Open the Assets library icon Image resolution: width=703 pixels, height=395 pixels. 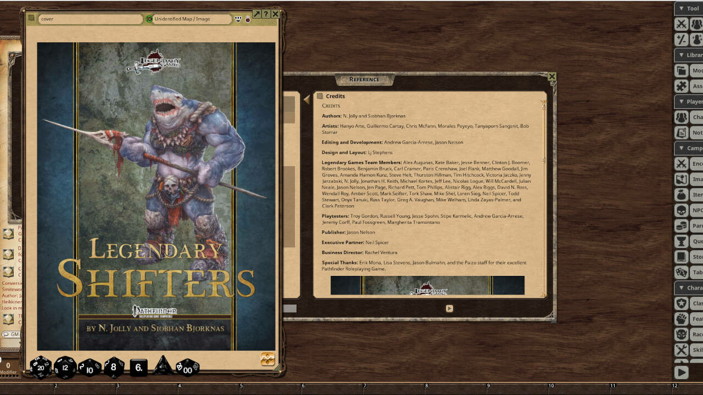(x=681, y=86)
